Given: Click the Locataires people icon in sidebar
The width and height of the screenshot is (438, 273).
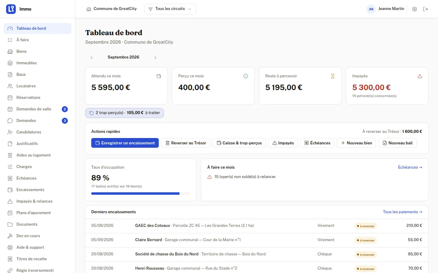Looking at the screenshot, I should [x=10, y=86].
